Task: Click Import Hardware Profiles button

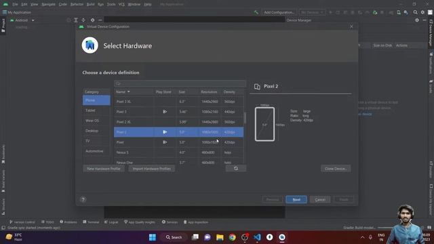Action: click(x=151, y=169)
